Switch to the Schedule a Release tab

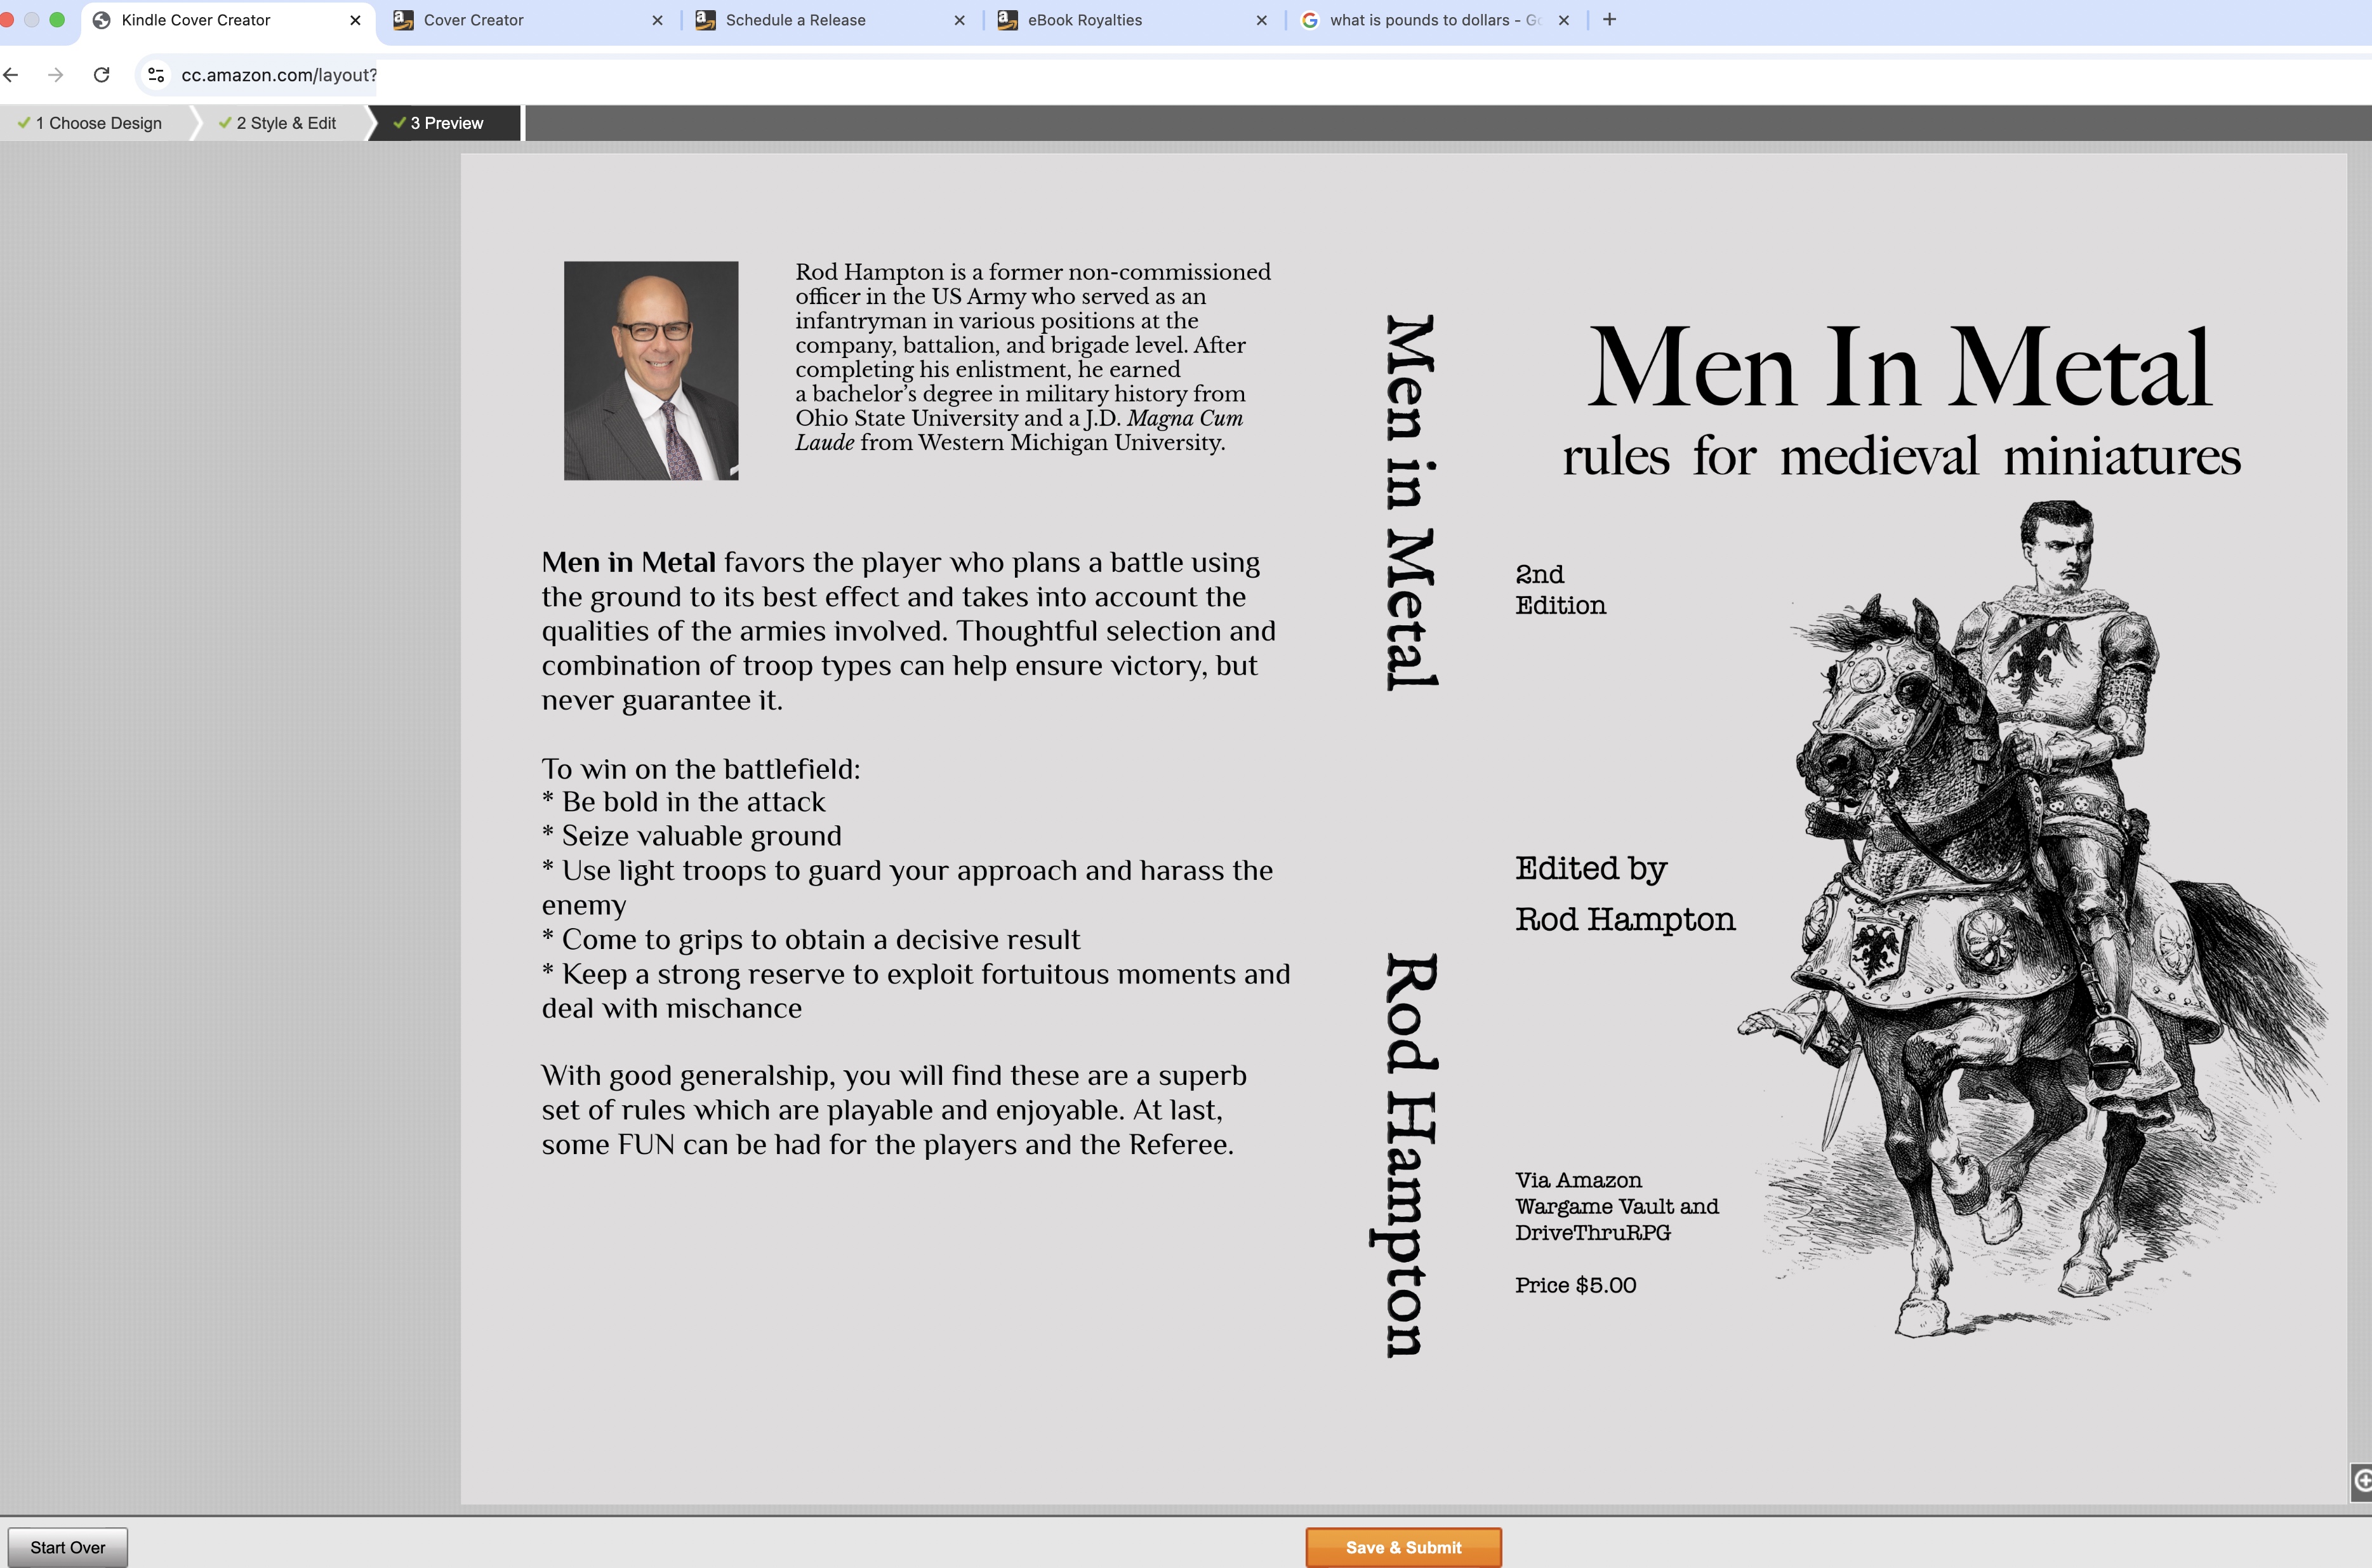click(x=796, y=20)
